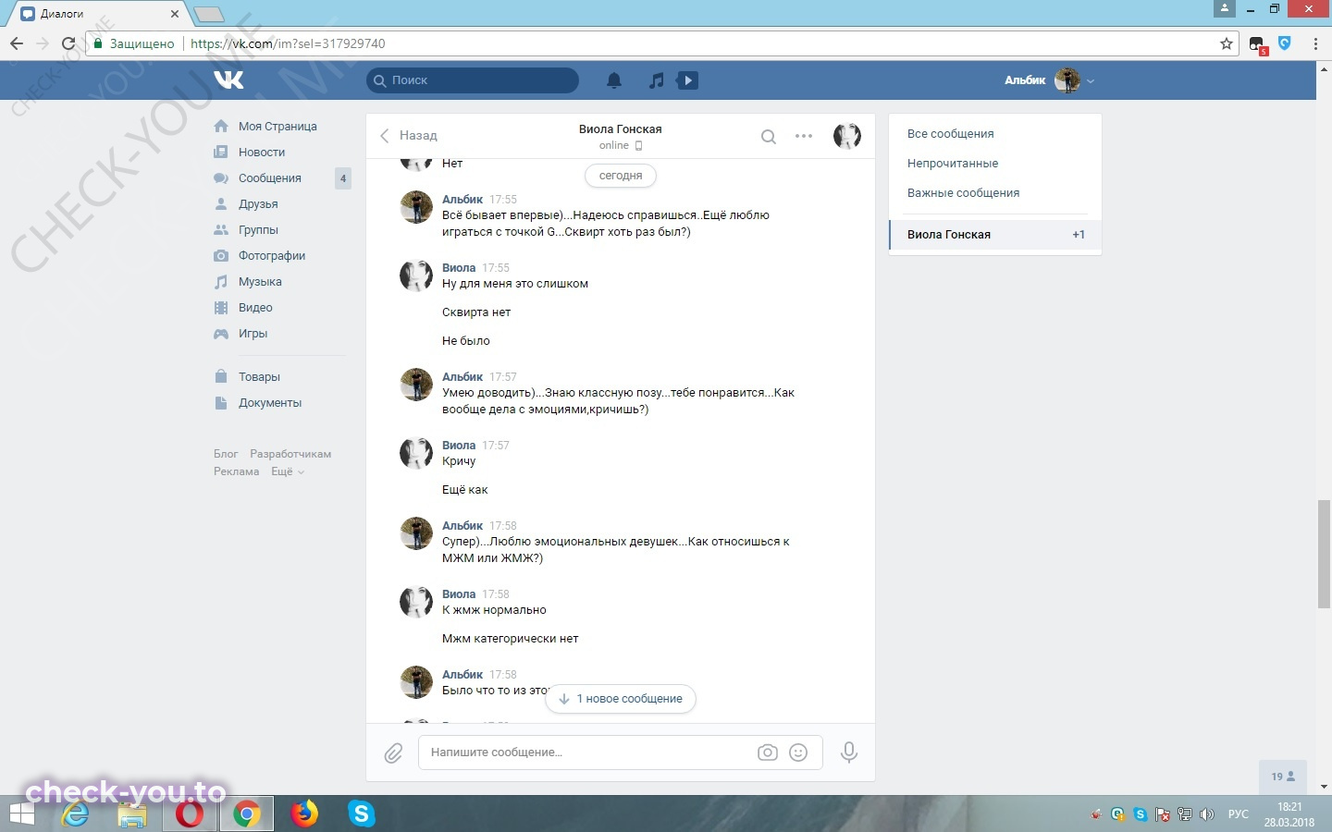Screen dimensions: 1332x832
Task: Switch to Chrome in the taskbar
Action: tap(246, 814)
